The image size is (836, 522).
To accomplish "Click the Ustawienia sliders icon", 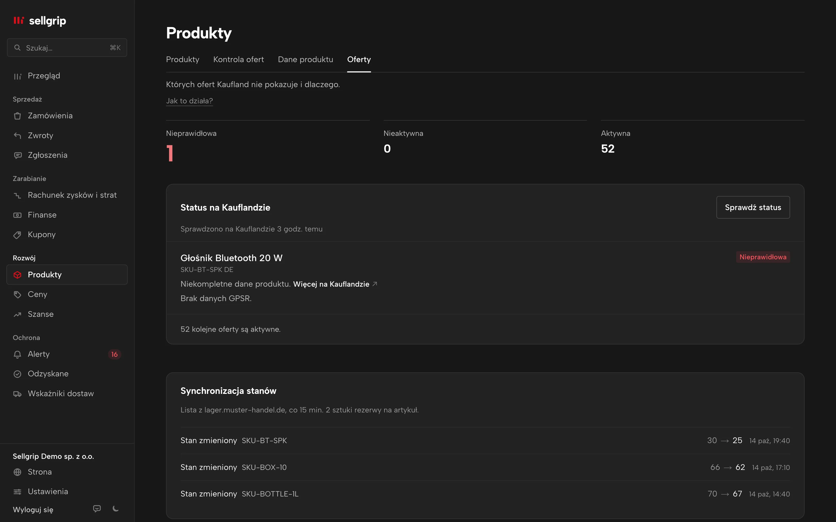I will 17,492.
